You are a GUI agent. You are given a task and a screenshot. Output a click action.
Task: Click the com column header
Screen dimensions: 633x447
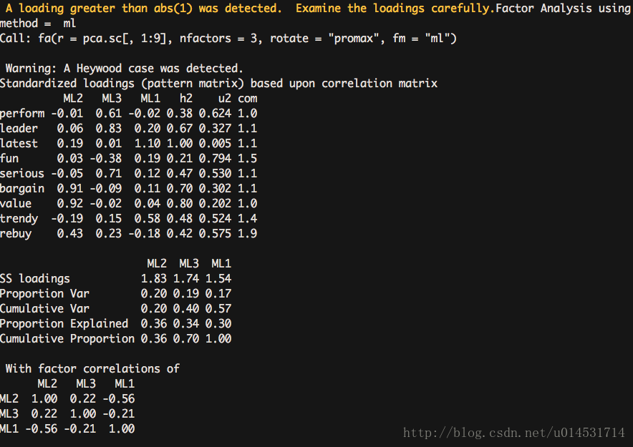tap(248, 99)
